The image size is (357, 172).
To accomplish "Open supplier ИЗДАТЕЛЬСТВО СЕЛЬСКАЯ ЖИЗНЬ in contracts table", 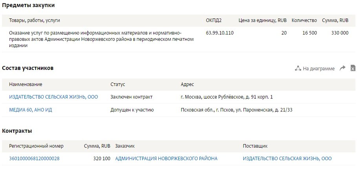I will point(287,159).
